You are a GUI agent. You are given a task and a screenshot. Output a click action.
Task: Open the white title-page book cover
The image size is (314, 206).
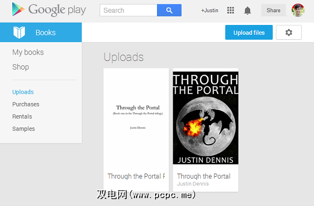[x=136, y=118]
